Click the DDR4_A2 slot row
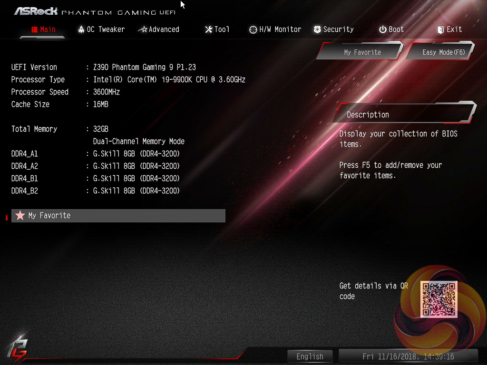This screenshot has width=487, height=365. [96, 166]
